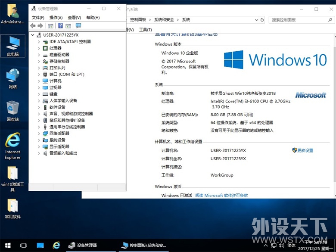Launch Internet Explorer from the taskbar
336x252 pixels.
coord(56,246)
